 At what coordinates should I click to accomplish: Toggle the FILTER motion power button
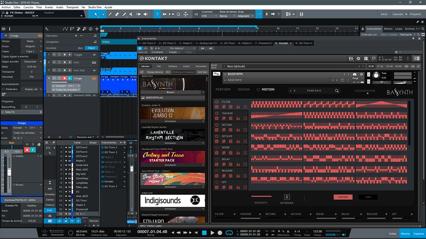tap(217, 102)
